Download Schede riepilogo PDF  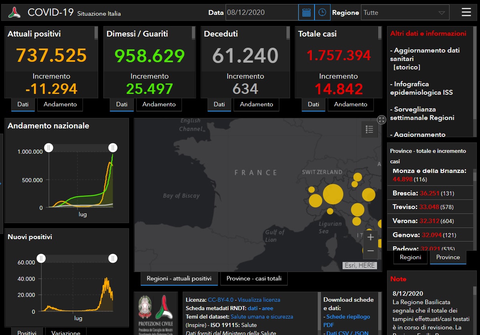point(346,321)
